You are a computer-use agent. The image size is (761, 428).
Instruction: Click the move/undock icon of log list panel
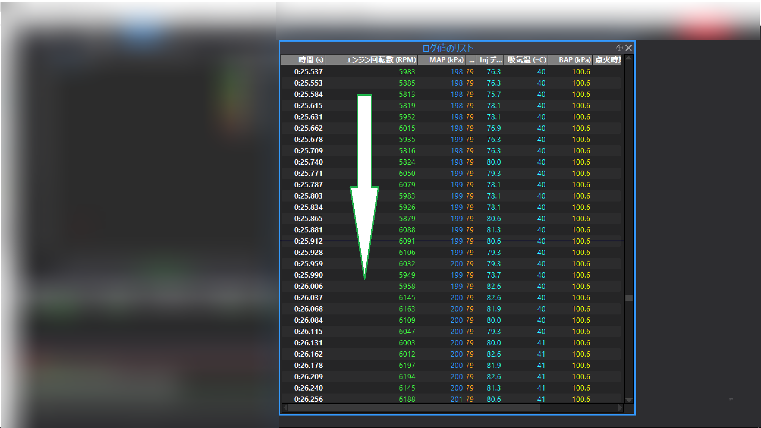(x=620, y=48)
